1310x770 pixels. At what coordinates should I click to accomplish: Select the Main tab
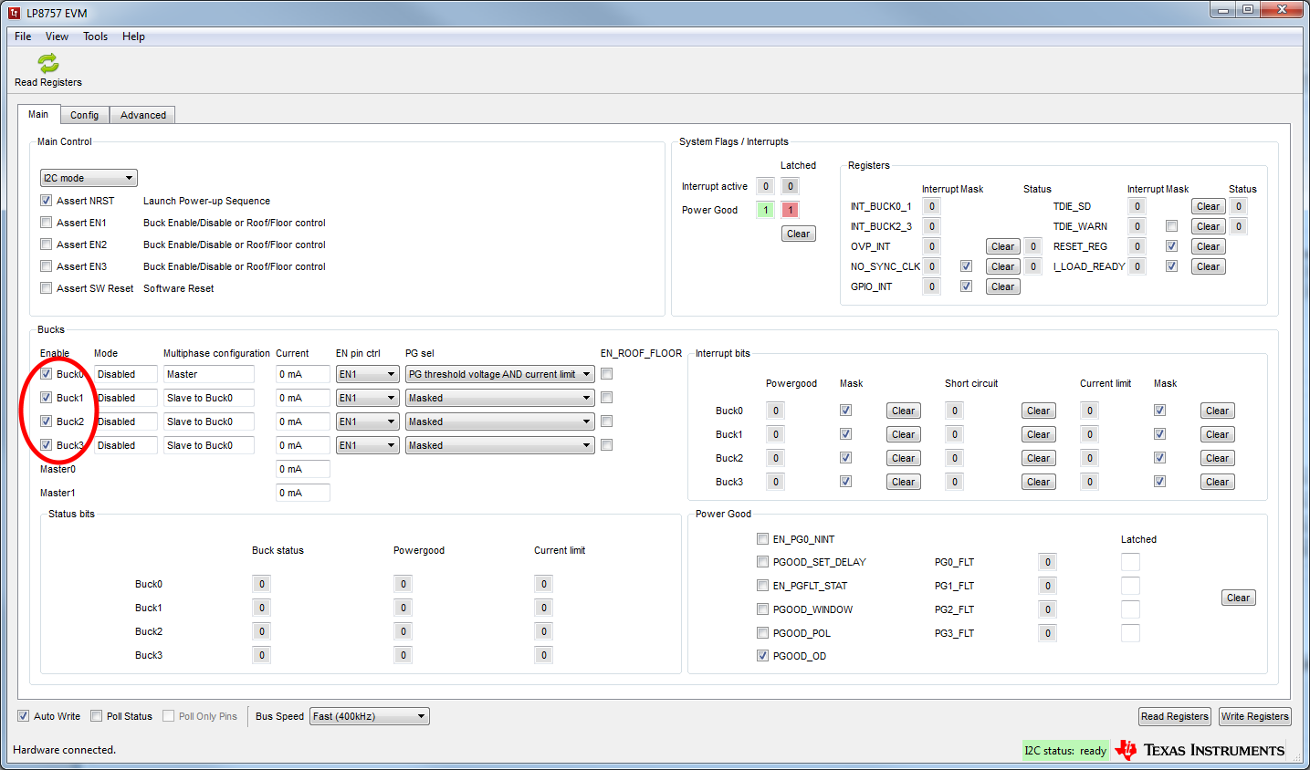(x=38, y=114)
